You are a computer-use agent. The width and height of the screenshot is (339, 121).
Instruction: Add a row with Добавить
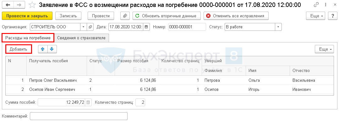point(19,49)
